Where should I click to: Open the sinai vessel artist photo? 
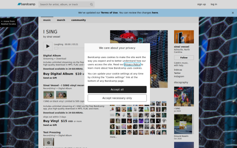[184, 37]
